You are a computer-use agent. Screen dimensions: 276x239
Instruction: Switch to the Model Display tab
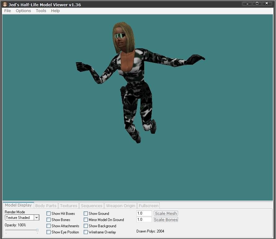pyautogui.click(x=18, y=205)
